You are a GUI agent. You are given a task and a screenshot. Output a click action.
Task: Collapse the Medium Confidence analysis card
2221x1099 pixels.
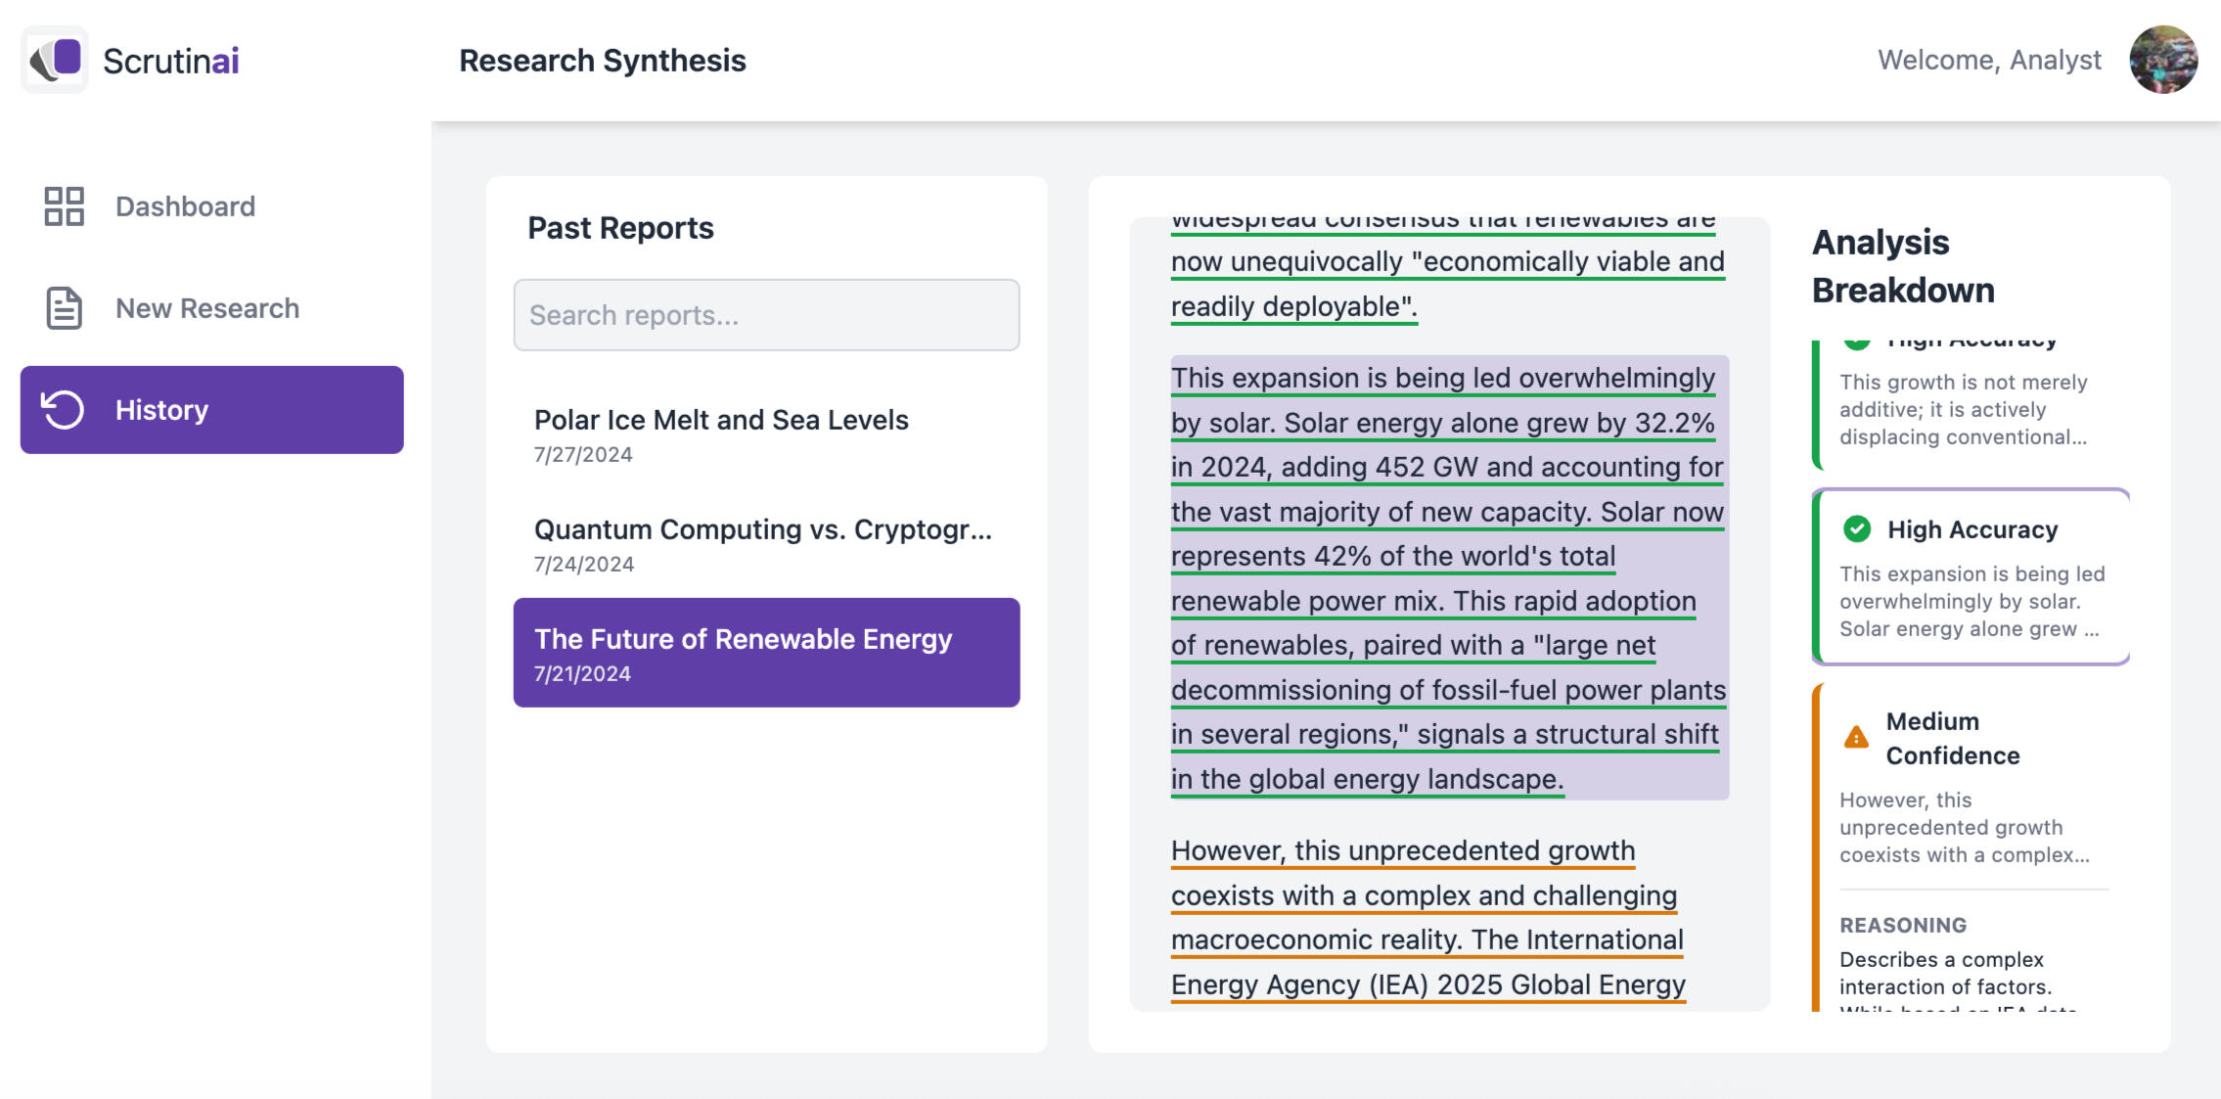pos(1952,739)
